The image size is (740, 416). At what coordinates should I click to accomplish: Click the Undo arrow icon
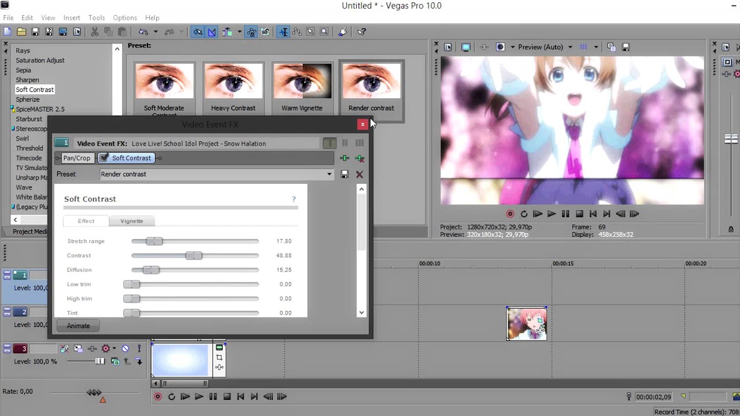tap(143, 32)
